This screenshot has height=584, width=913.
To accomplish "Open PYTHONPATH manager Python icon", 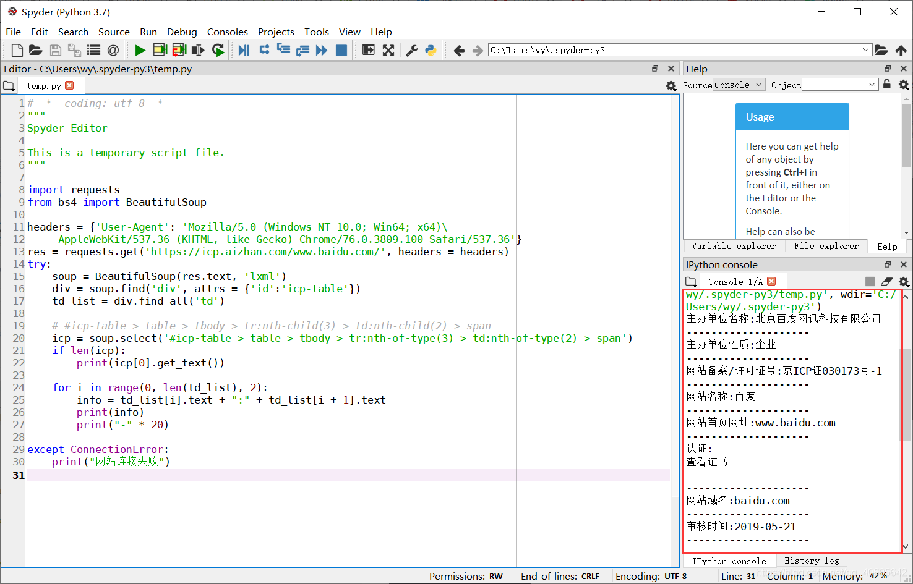I will (x=431, y=50).
